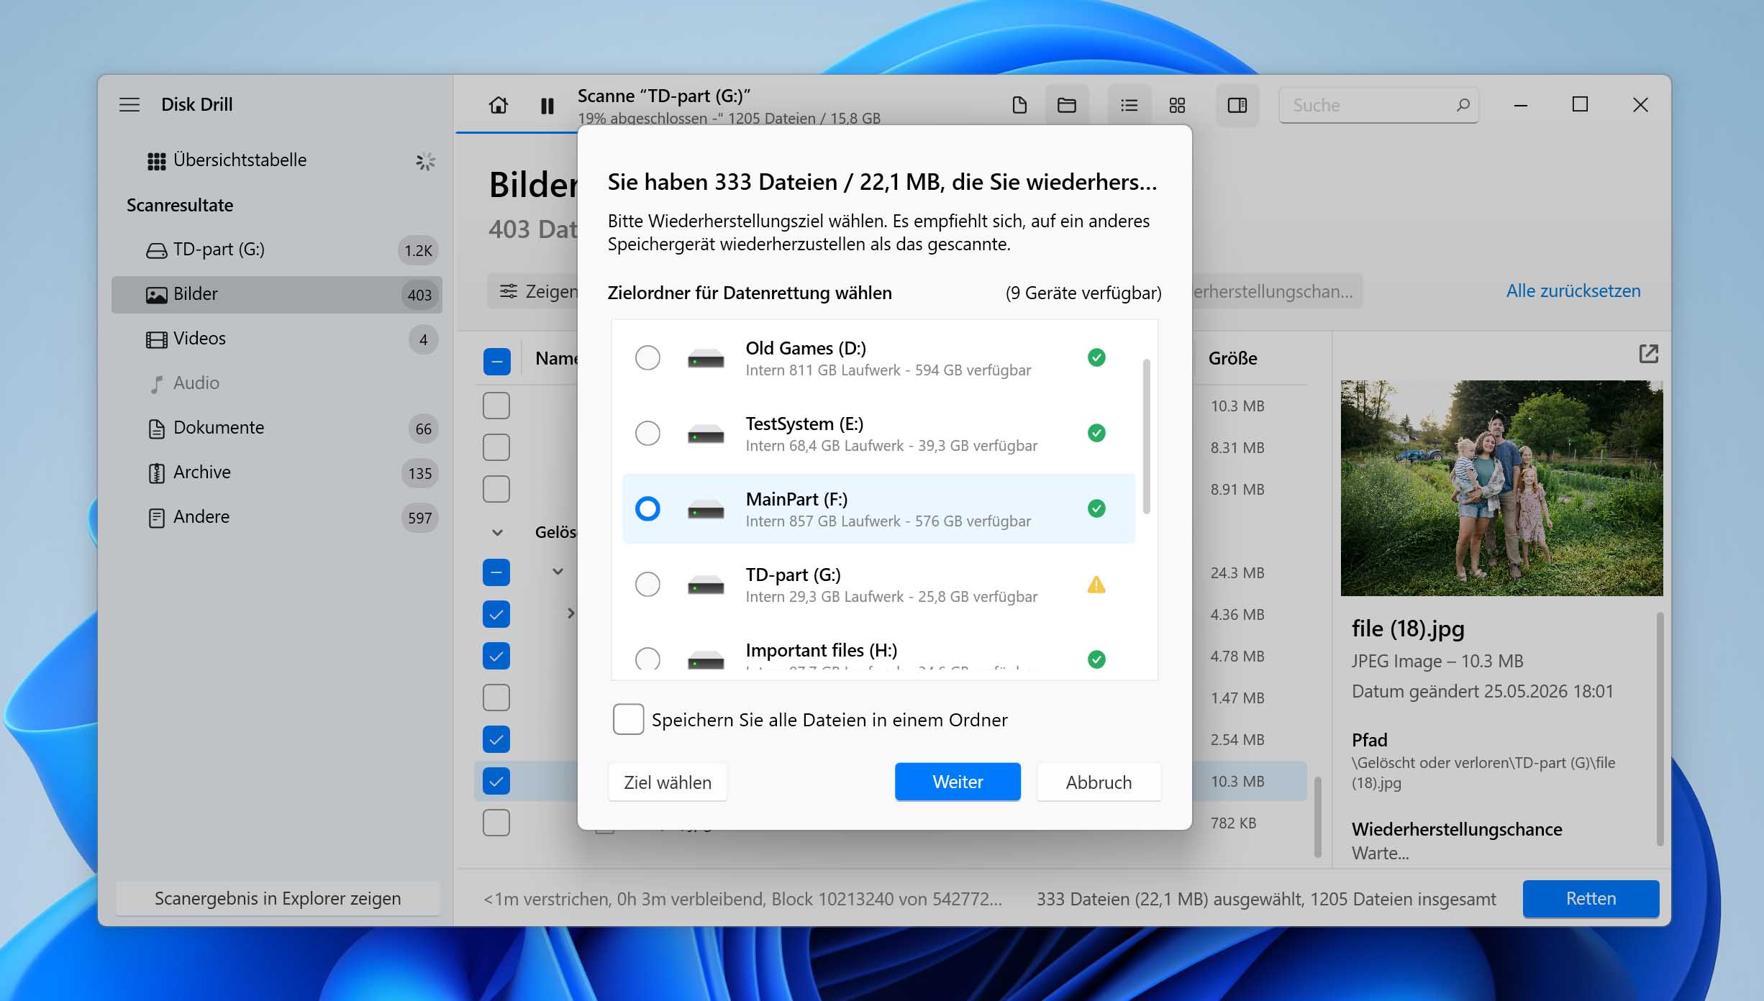Check the box in the 1.47 MB row
Screen dimensions: 1764x1001
(496, 698)
